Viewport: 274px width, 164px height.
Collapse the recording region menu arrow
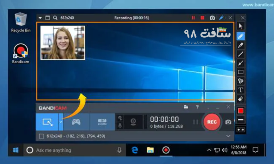click(40, 18)
